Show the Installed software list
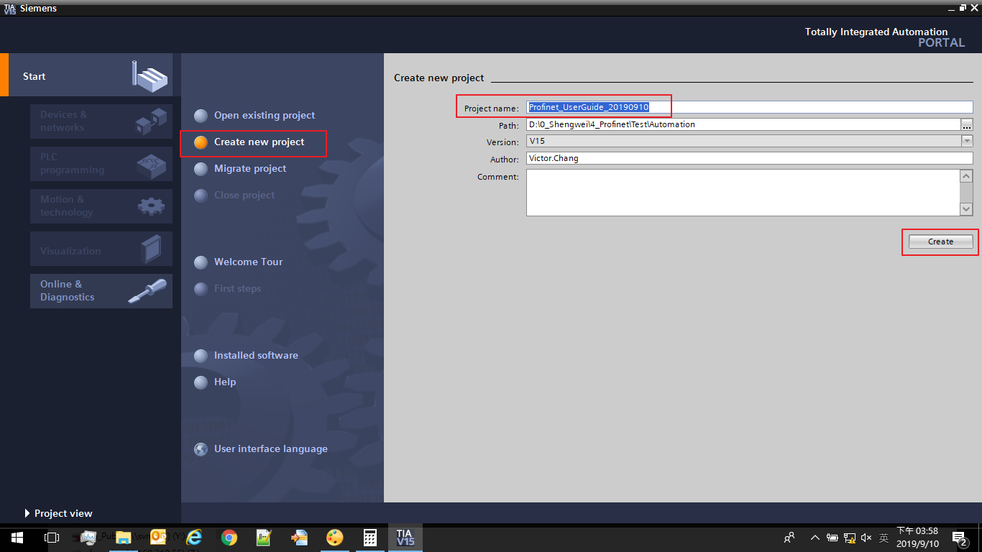 coord(256,355)
